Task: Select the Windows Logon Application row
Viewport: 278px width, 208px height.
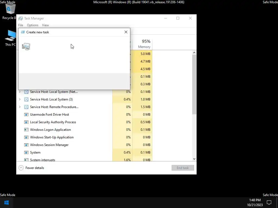Action: [84, 130]
